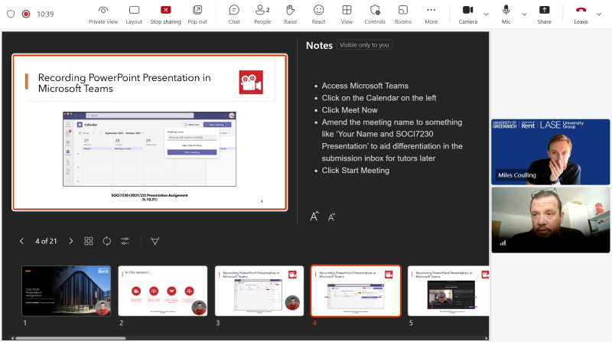Click the main slide preview
This screenshot has height=342, width=612.
149,132
